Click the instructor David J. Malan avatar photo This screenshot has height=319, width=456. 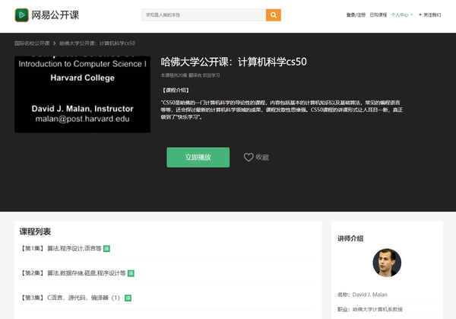(387, 263)
